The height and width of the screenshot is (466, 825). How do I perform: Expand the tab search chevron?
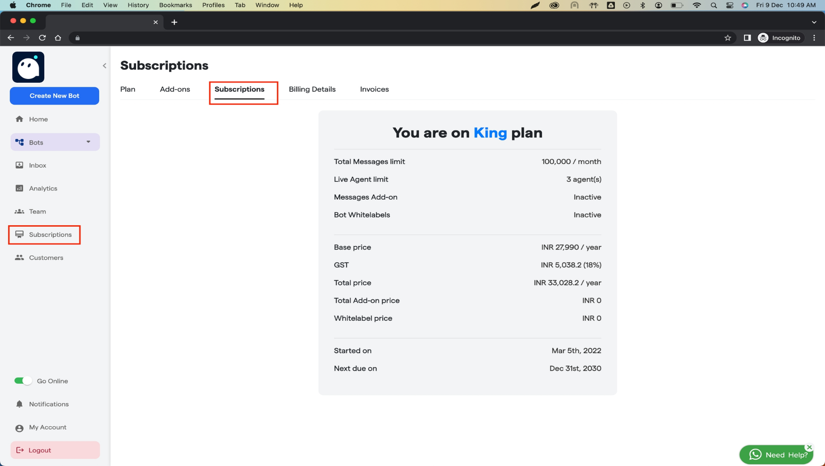click(814, 22)
